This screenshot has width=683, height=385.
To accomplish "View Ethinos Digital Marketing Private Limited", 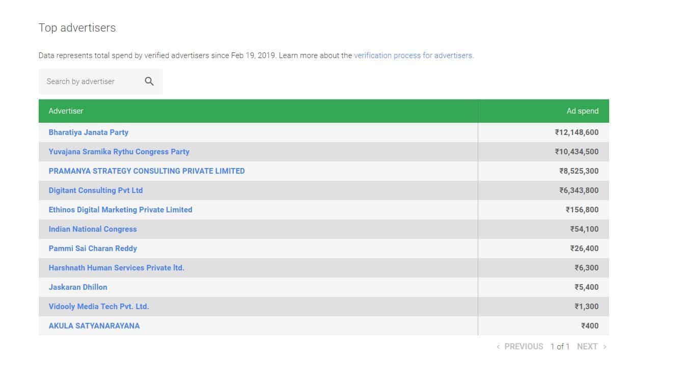I will click(x=121, y=210).
